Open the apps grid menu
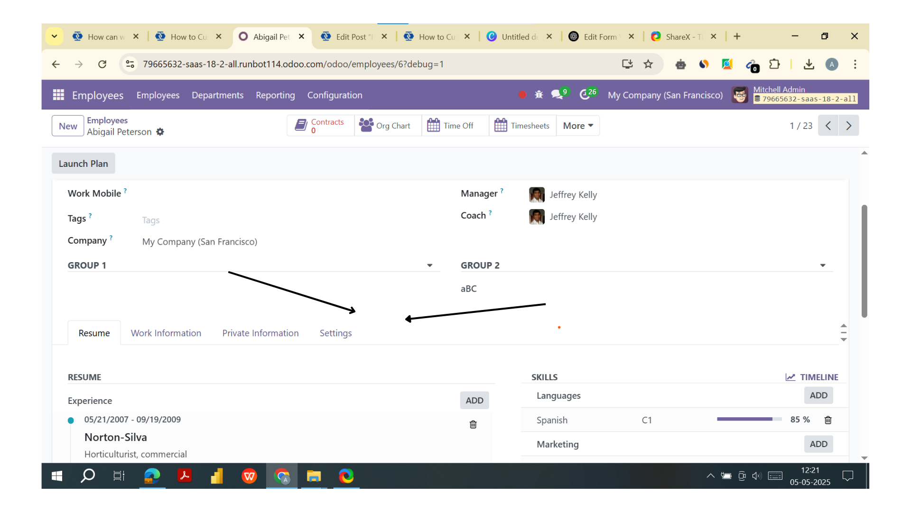The height and width of the screenshot is (512, 911). [58, 95]
